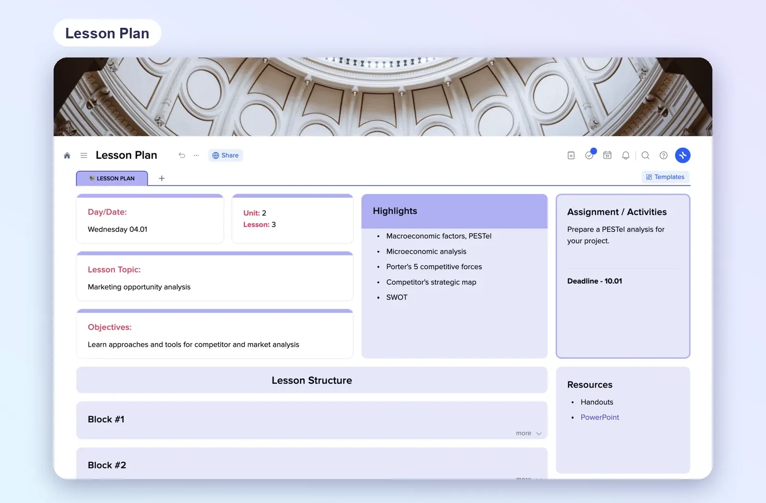Click the undo arrow icon
Viewport: 766px width, 503px height.
[x=182, y=155]
